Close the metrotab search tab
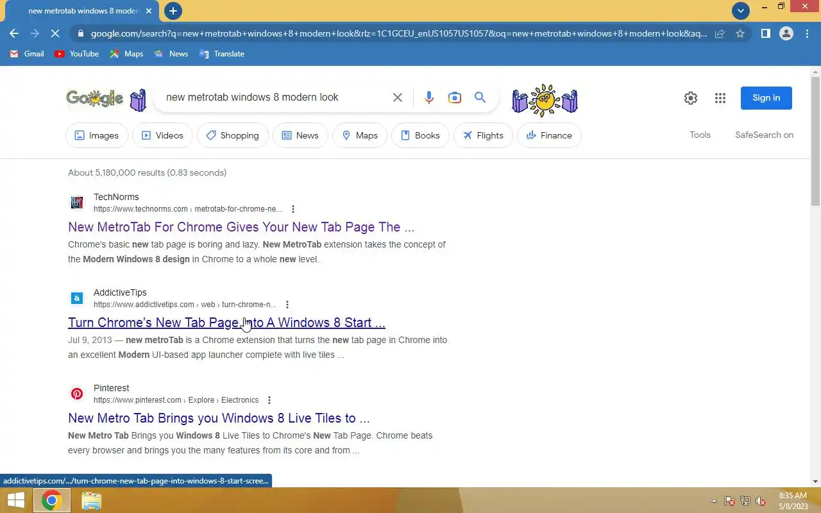Screen dimensions: 821x513 149,11
